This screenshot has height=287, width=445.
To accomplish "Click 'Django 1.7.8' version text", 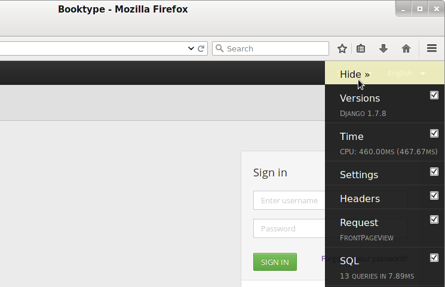I will click(x=363, y=114).
